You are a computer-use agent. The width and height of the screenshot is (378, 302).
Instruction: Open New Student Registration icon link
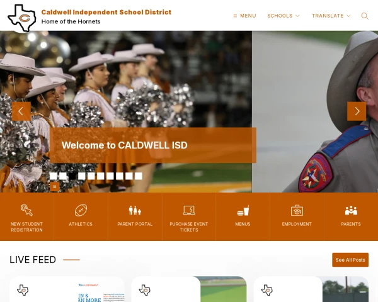[x=26, y=210]
